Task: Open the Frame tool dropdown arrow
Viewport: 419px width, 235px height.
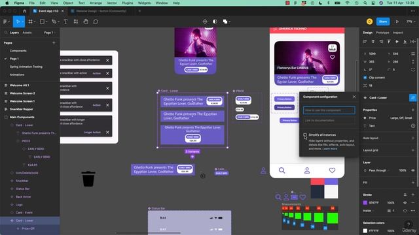Action: (35, 22)
